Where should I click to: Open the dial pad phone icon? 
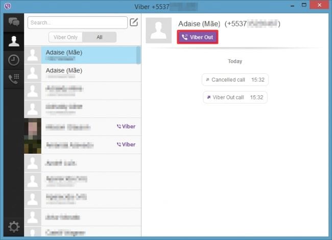point(14,79)
